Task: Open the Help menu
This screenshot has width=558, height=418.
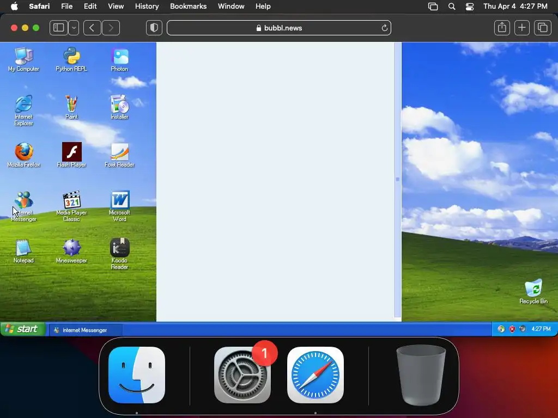Action: click(263, 7)
